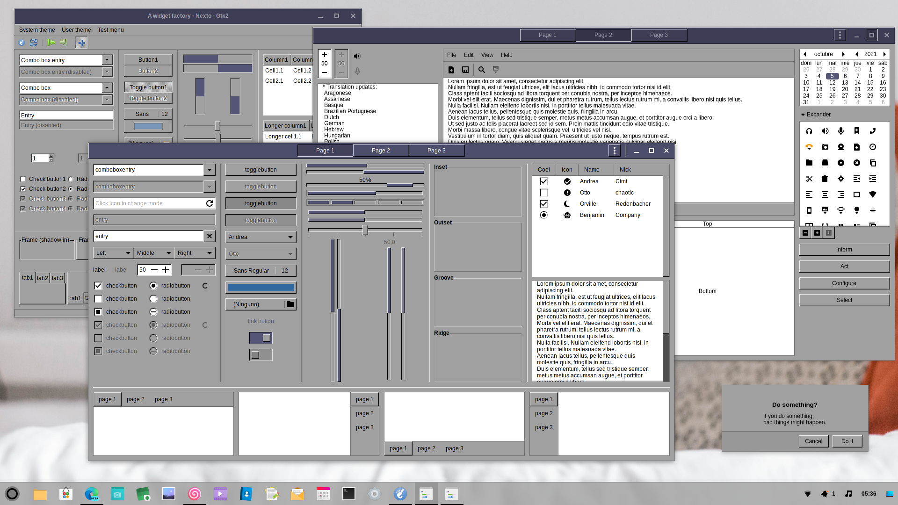Open the Sans Regular 12 font chooser
This screenshot has height=505, width=898.
point(261,271)
